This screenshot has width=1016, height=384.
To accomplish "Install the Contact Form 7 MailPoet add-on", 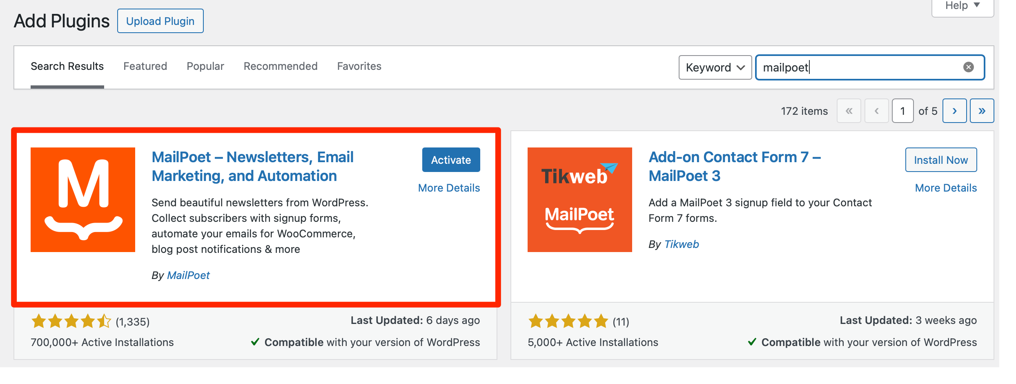I will point(940,160).
